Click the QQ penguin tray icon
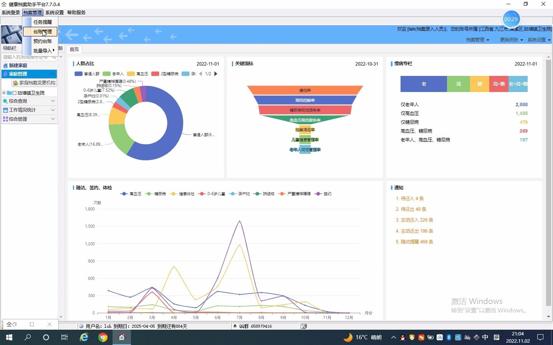 point(402,337)
